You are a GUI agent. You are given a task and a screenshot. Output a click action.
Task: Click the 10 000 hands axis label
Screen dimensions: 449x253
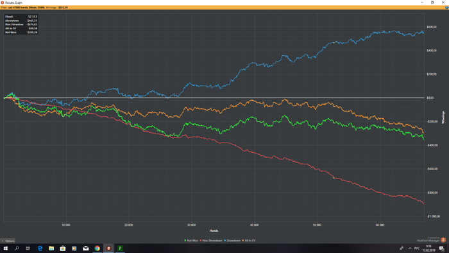coord(66,225)
